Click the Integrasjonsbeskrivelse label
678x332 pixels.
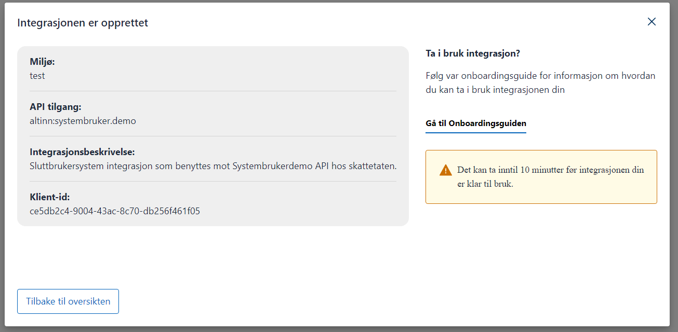(83, 153)
